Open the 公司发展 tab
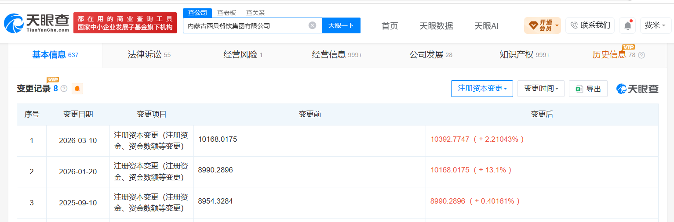The height and width of the screenshot is (222, 674). tap(431, 55)
